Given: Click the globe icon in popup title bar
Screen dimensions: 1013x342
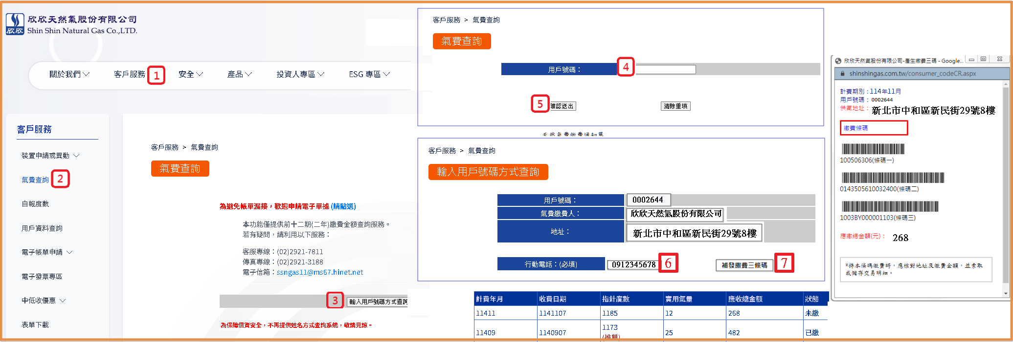Looking at the screenshot, I should [x=838, y=60].
